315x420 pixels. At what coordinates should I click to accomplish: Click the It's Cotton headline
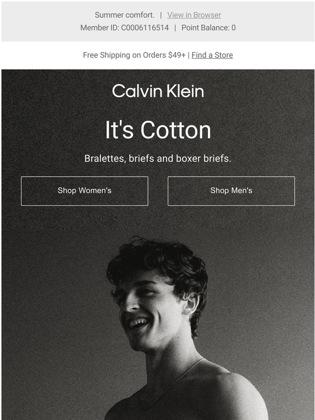158,130
